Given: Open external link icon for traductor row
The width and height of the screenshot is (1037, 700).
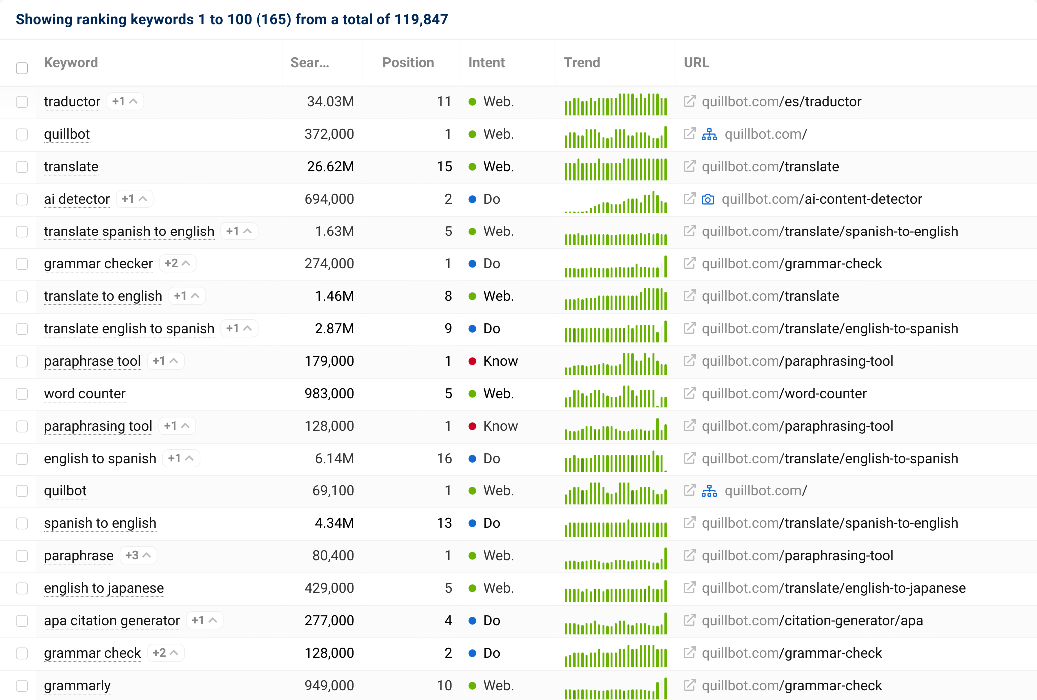Looking at the screenshot, I should click(x=689, y=101).
